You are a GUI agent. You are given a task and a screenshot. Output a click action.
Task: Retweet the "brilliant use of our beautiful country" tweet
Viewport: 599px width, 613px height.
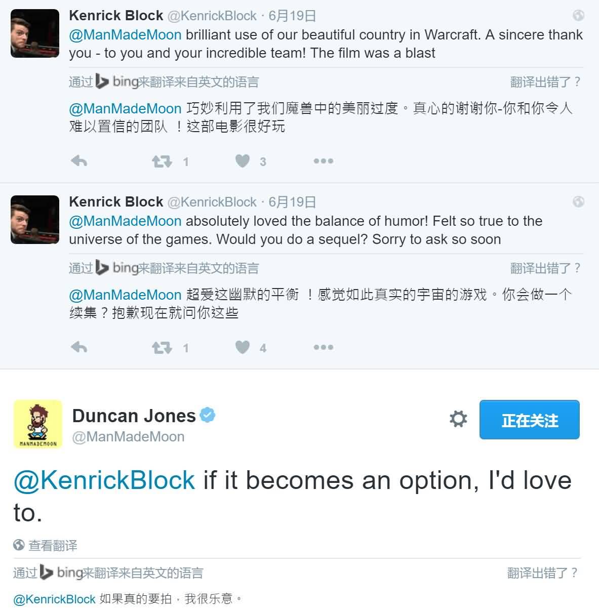[162, 161]
